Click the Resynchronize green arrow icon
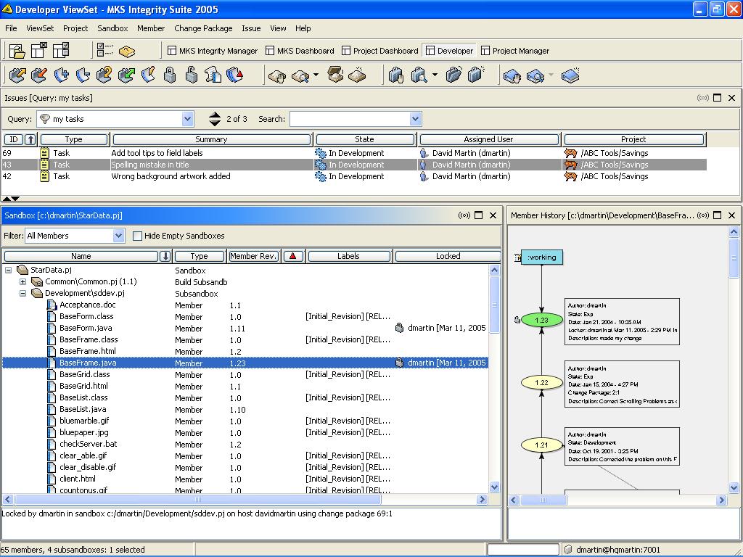Viewport: 743px width, 557px height. [x=126, y=75]
